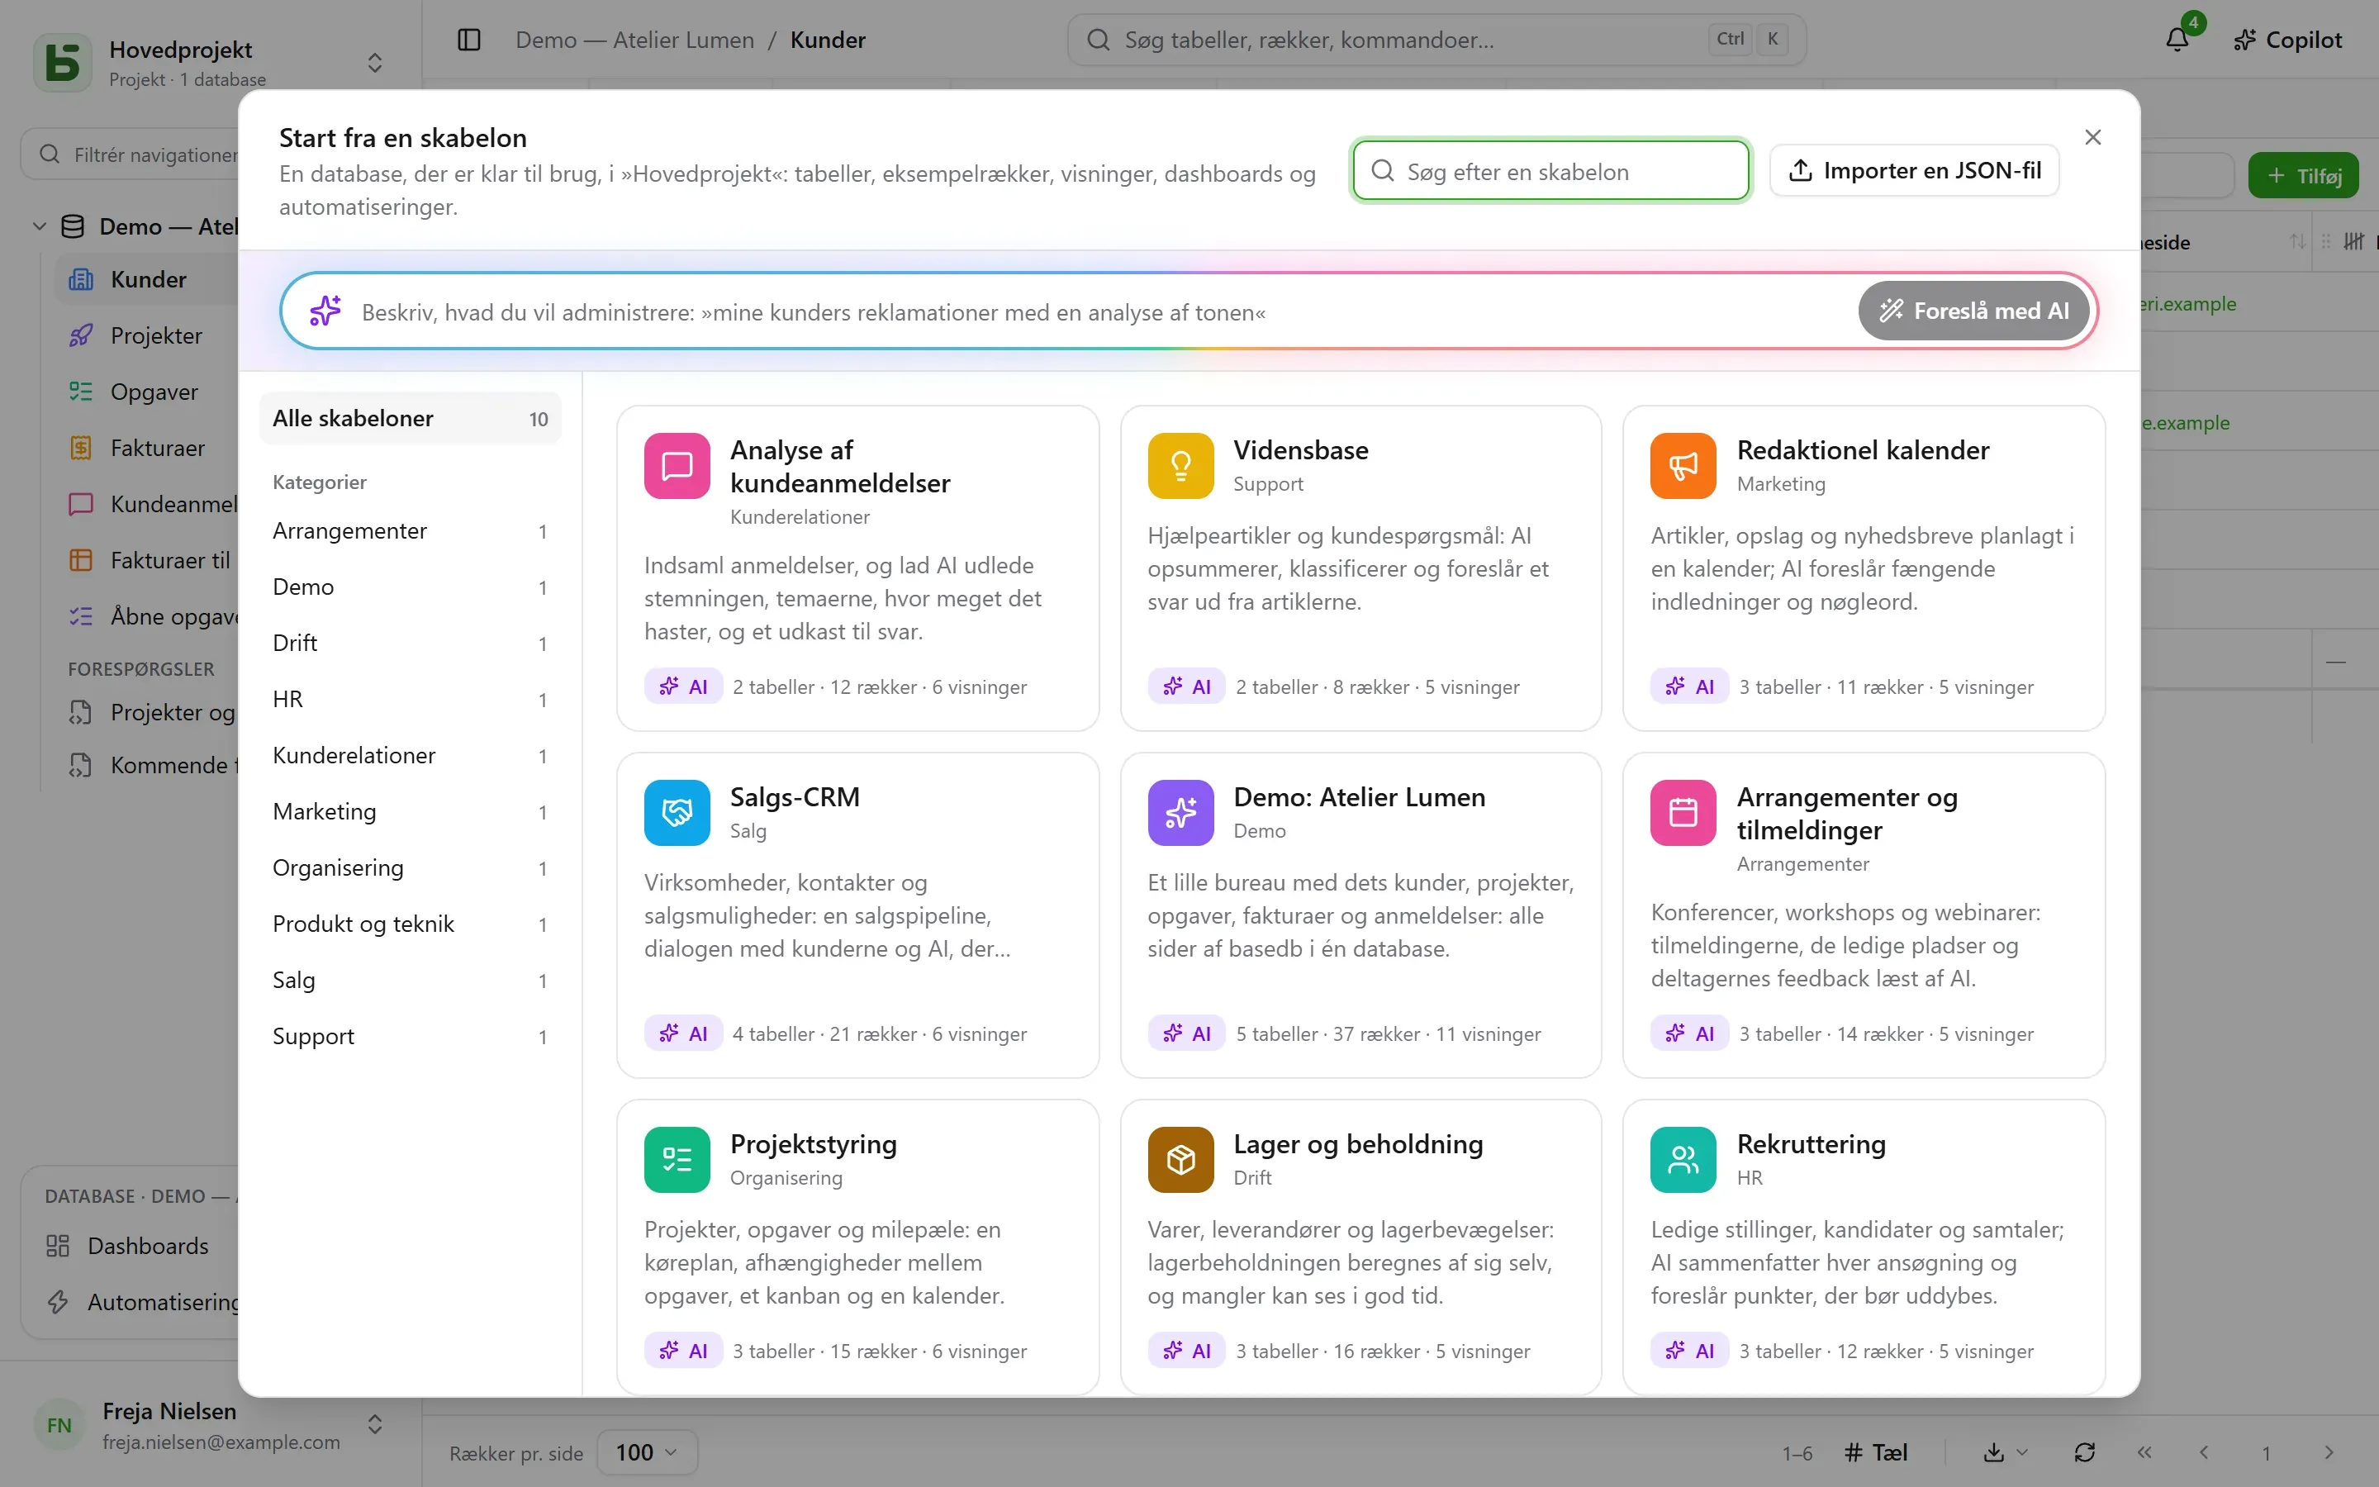This screenshot has width=2379, height=1487.
Task: Click Demo — Atelier Lumen breadcrumb
Action: 635,40
